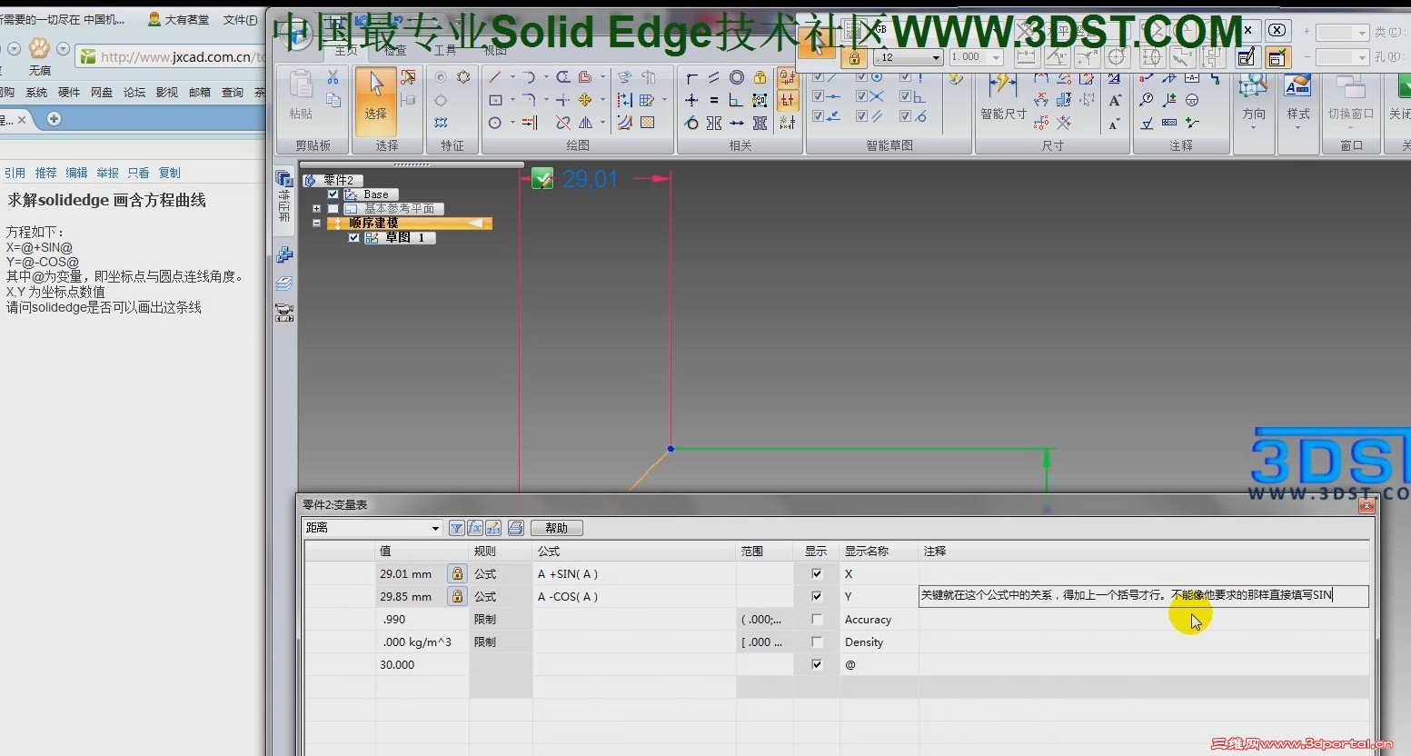Select the Line drawing tool in ribbon

(x=495, y=77)
